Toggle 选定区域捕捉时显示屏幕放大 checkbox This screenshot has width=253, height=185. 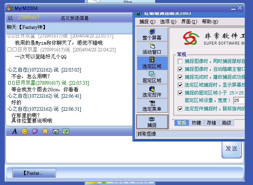(x=180, y=85)
